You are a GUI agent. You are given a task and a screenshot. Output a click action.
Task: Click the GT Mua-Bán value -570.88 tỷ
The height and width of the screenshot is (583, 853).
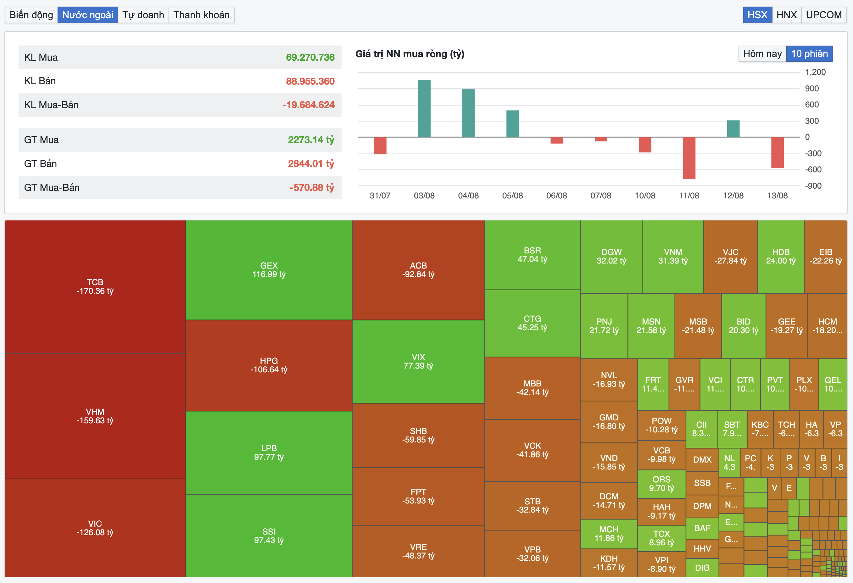pyautogui.click(x=312, y=187)
